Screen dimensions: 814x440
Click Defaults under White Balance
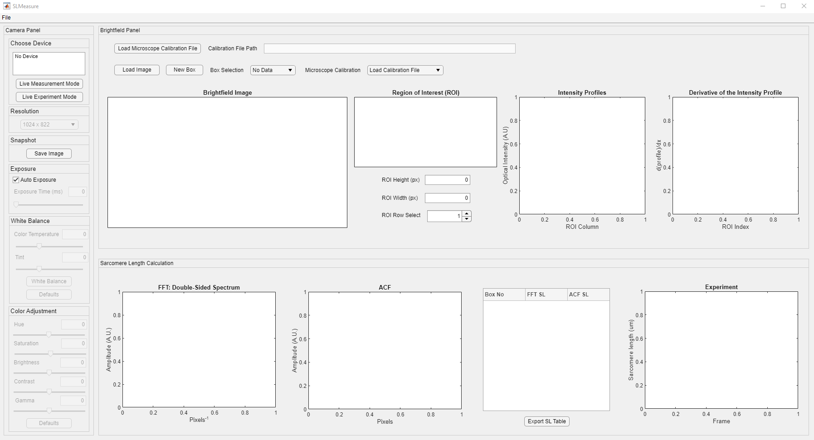49,295
